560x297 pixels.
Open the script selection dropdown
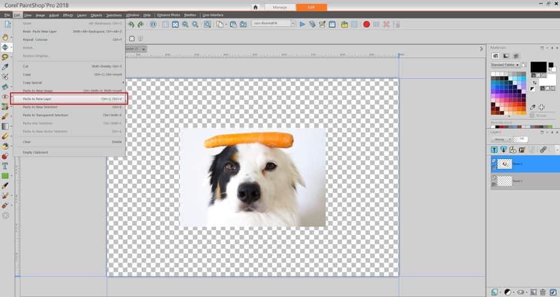292,23
